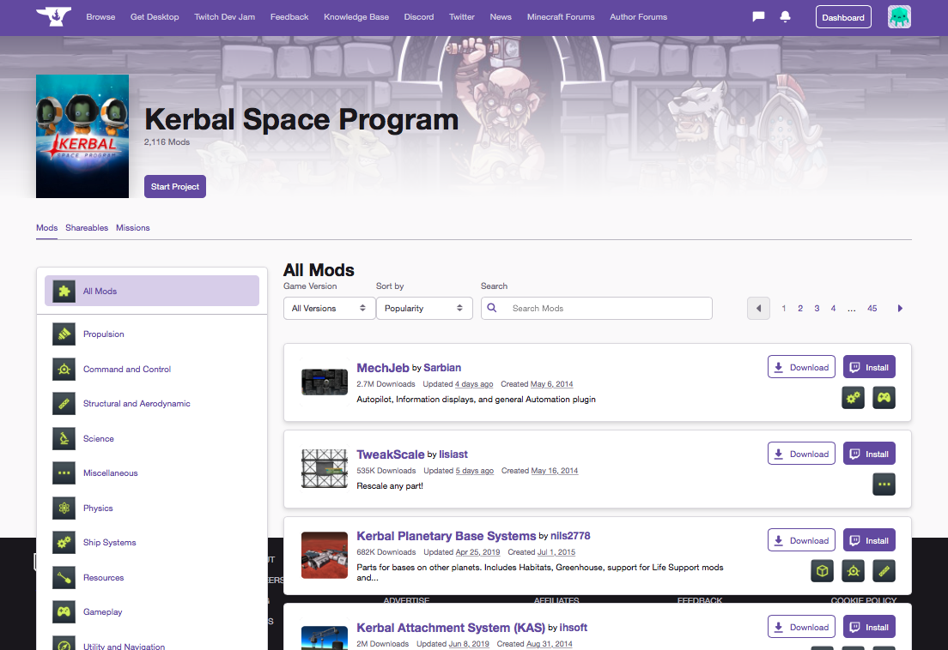Open the Sort by Popularity dropdown
The image size is (948, 650).
[x=424, y=309]
